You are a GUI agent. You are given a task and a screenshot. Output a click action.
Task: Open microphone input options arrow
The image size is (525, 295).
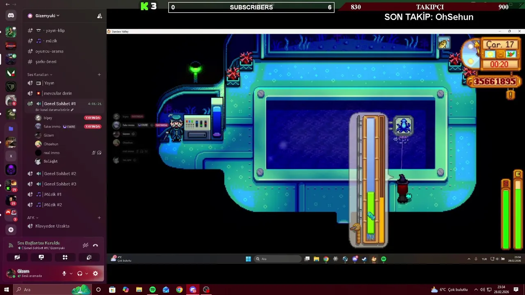[71, 273]
